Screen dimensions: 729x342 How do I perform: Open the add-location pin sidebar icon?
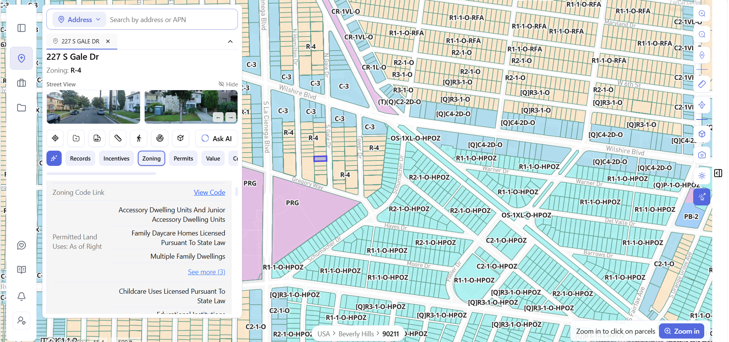(21, 58)
